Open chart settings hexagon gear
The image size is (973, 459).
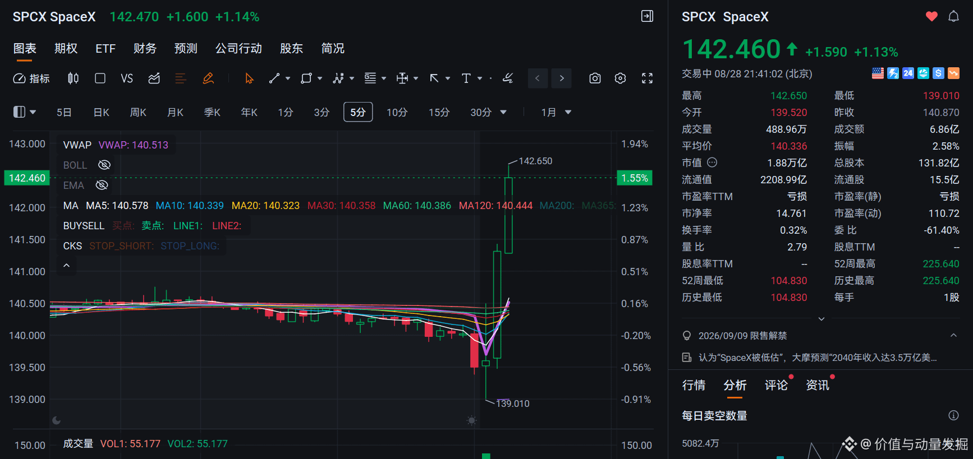coord(620,78)
